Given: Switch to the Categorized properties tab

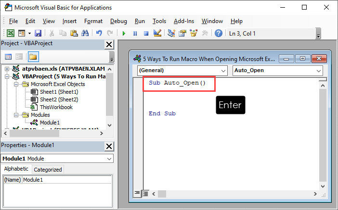Looking at the screenshot, I should (48, 170).
